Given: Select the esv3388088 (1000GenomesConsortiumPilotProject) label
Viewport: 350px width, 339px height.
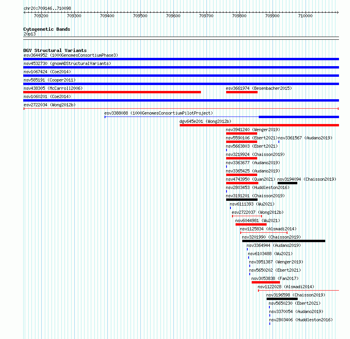Looking at the screenshot, I should tap(158, 113).
